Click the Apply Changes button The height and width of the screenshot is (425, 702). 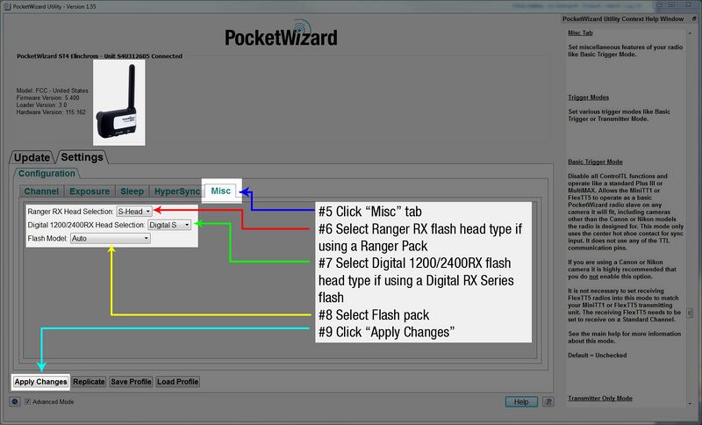40,382
